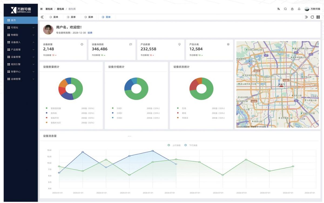Expand the 可视化 sidebar chevron
Screen dimensions: 324x203
[33, 27]
